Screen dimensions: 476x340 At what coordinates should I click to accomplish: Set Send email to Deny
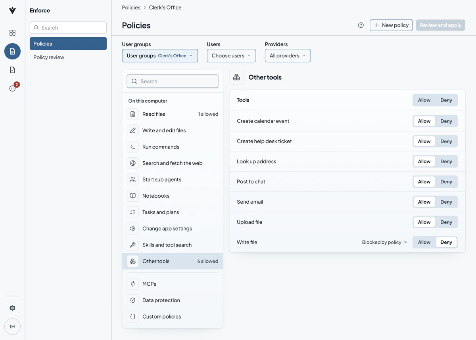[446, 202]
